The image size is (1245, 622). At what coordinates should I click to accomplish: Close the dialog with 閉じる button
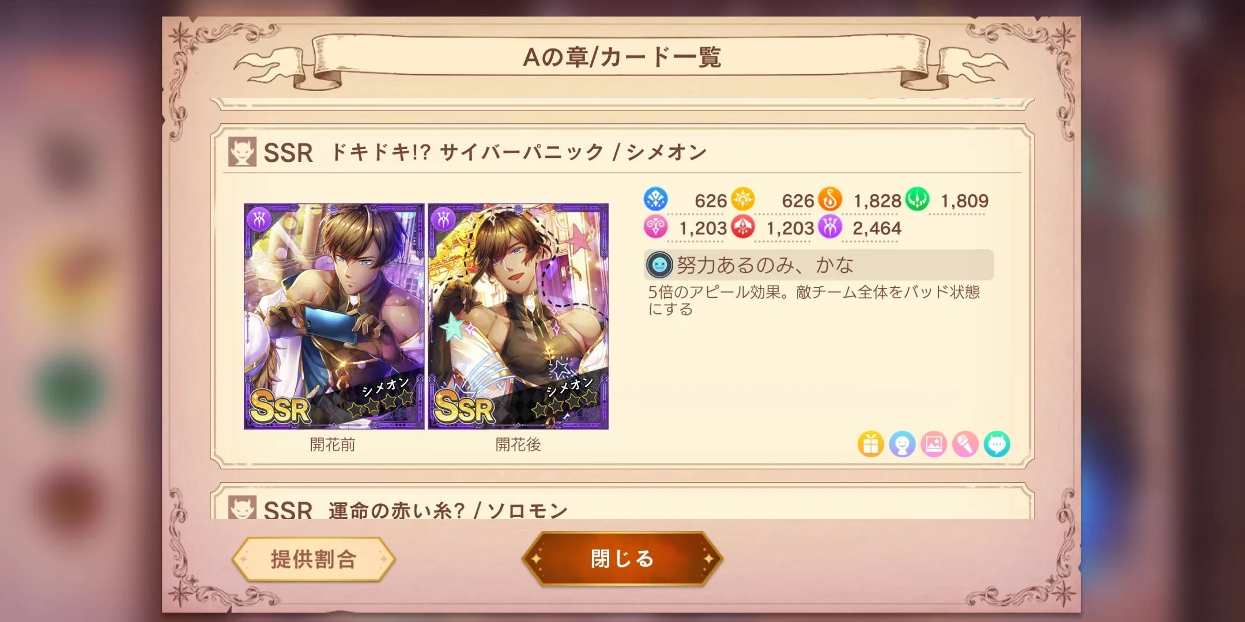[x=622, y=559]
